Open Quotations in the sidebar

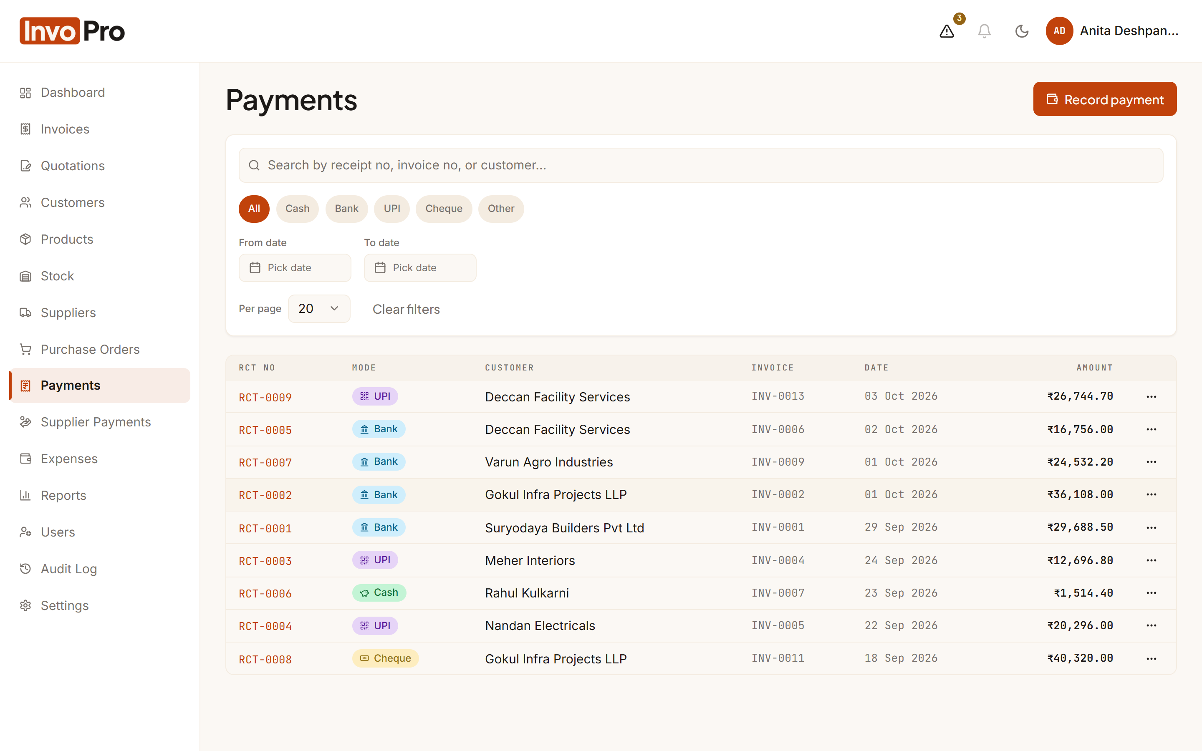[x=99, y=166]
